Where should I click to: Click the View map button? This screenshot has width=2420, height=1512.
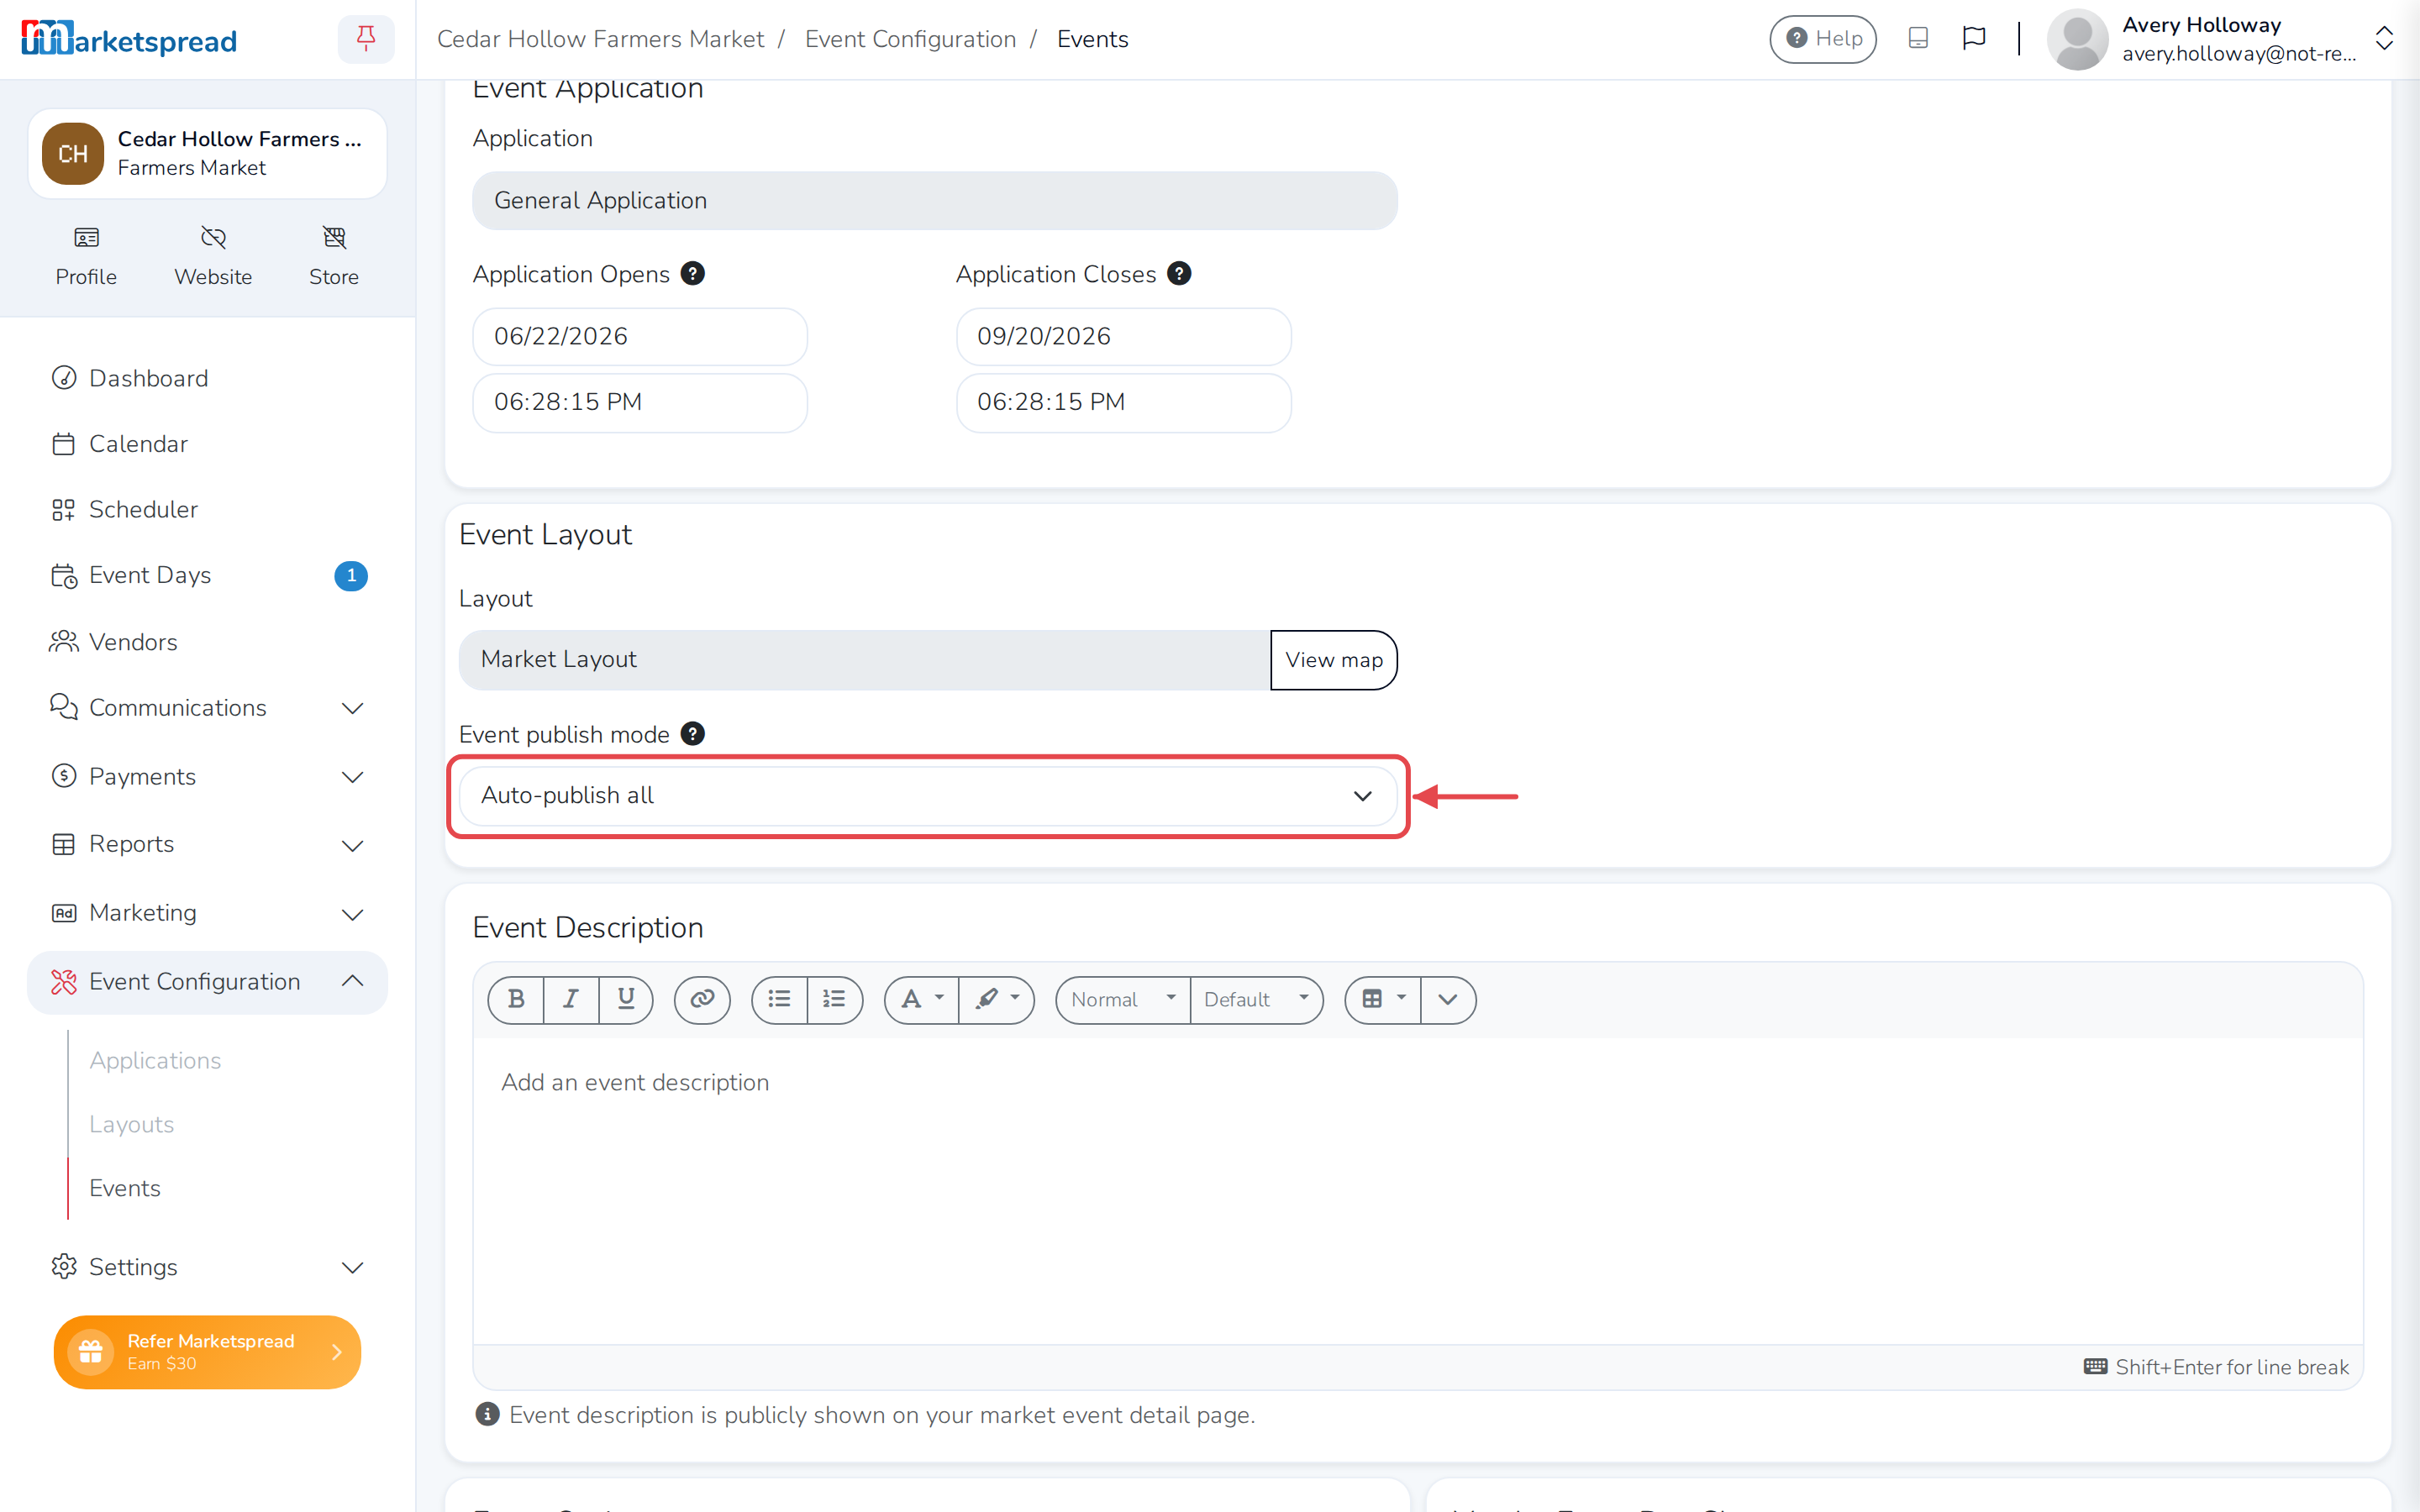(1333, 660)
